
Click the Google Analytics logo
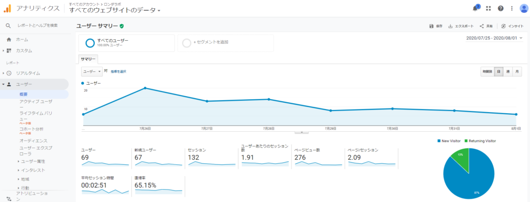[x=7, y=8]
